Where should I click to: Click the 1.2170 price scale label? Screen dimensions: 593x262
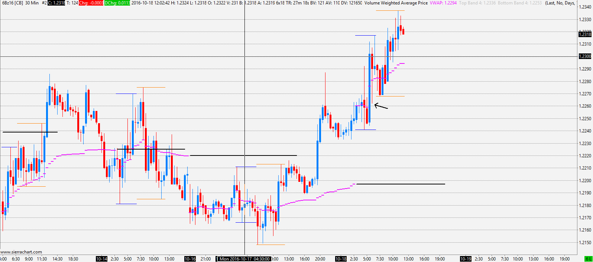[585, 218]
